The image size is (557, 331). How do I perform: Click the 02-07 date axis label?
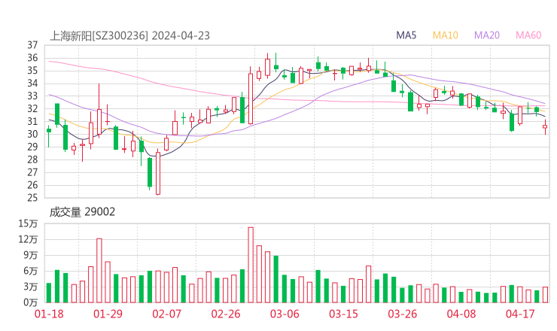(x=167, y=314)
